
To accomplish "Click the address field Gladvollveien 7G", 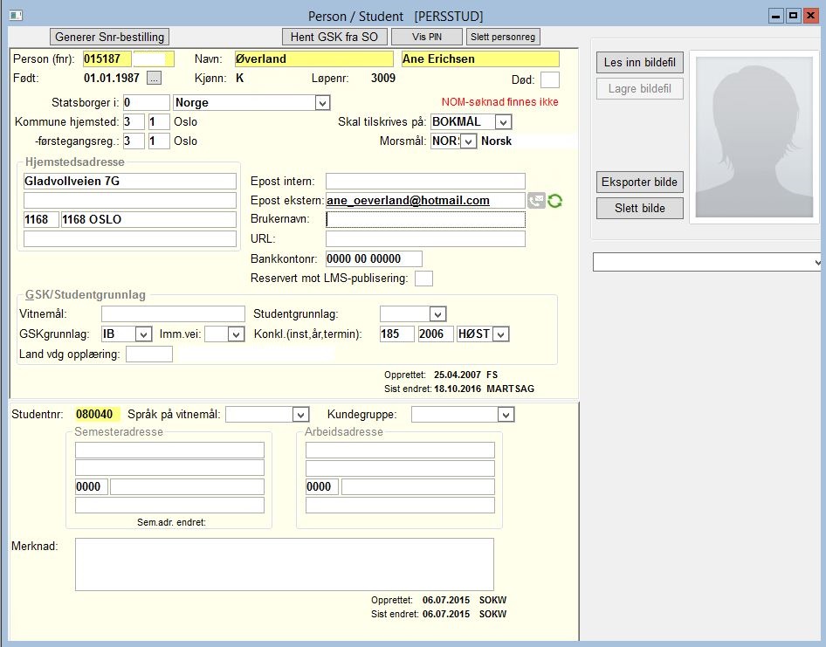I will point(129,182).
